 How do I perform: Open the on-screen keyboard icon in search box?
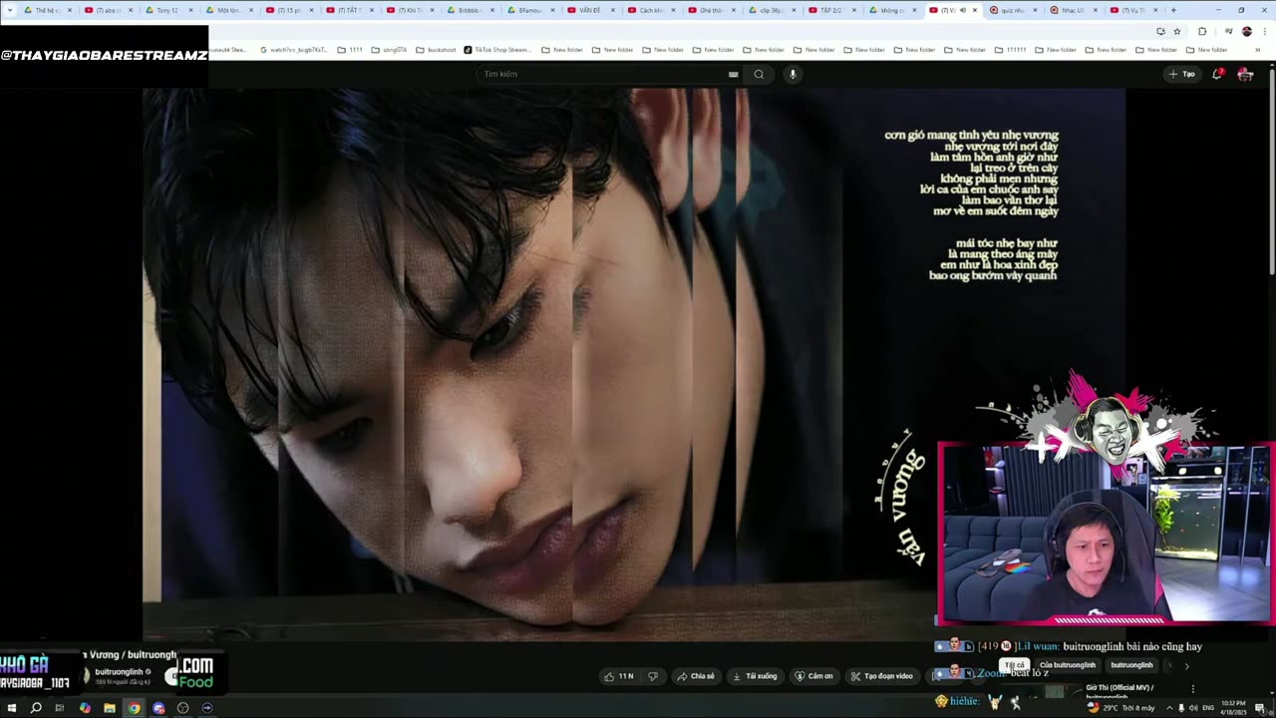733,74
